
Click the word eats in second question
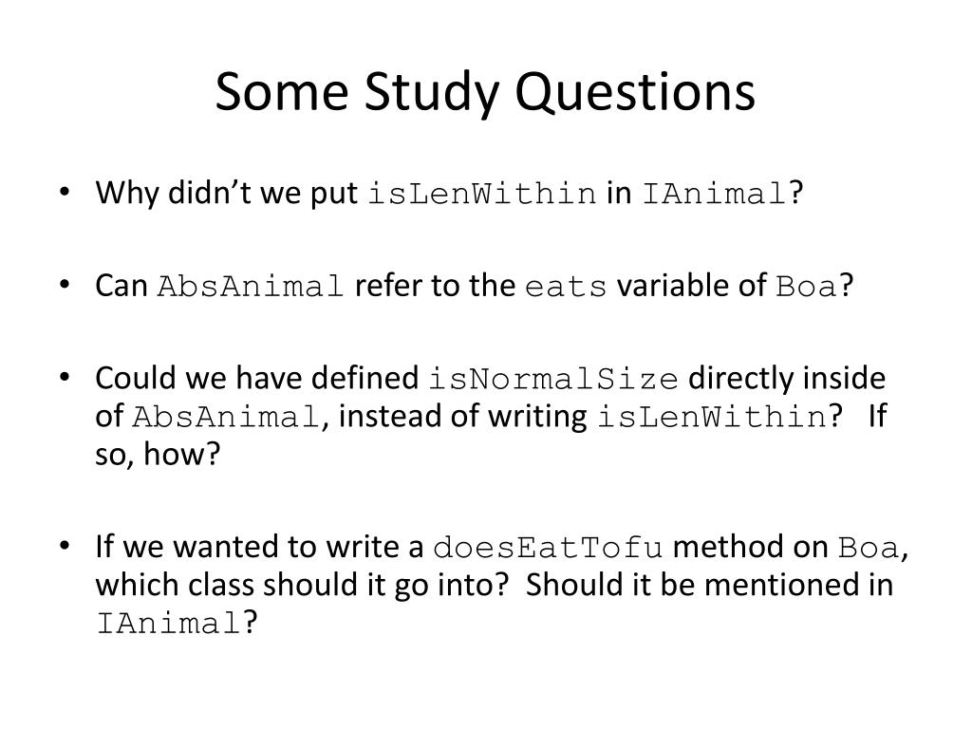(566, 288)
